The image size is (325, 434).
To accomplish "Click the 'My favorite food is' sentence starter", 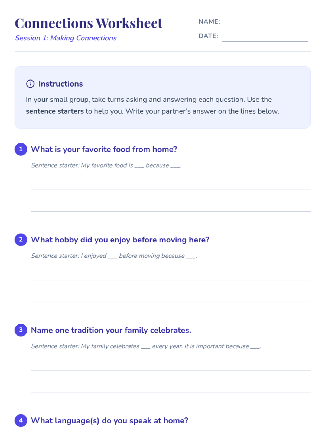I will pyautogui.click(x=106, y=165).
